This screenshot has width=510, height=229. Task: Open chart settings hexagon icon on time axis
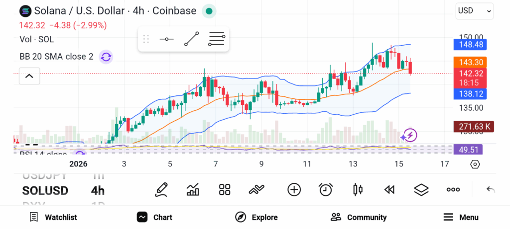pos(475,164)
